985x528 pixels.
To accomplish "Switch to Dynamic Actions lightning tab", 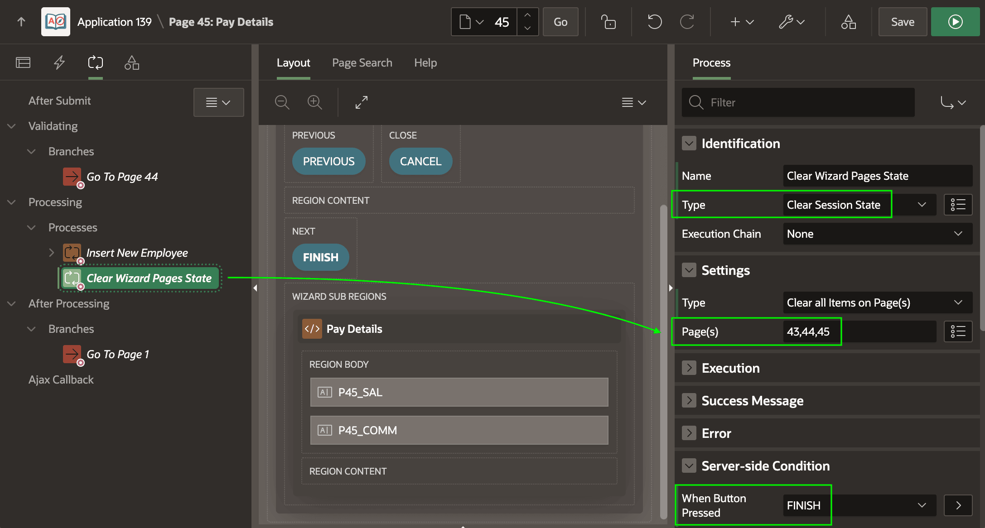I will 59,62.
